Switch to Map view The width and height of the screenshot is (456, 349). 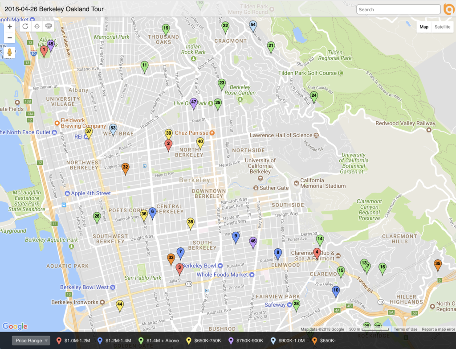pyautogui.click(x=424, y=27)
